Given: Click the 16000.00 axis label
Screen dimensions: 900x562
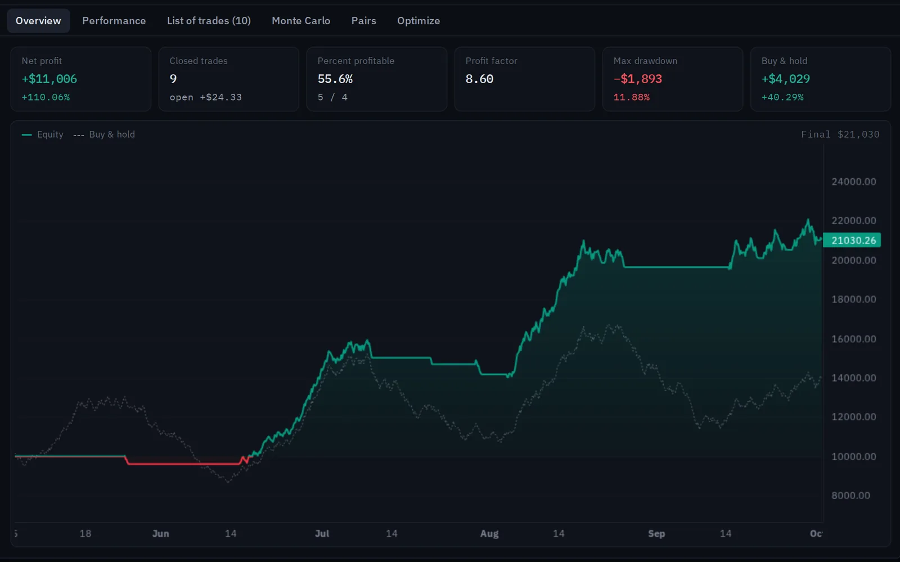Looking at the screenshot, I should coord(854,339).
